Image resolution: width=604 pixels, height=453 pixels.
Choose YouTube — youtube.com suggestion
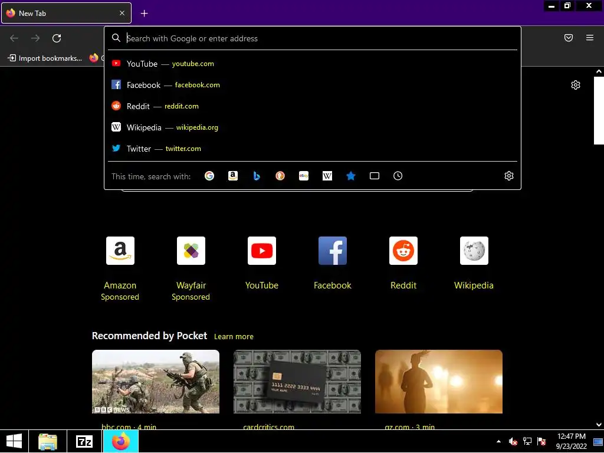pyautogui.click(x=313, y=64)
